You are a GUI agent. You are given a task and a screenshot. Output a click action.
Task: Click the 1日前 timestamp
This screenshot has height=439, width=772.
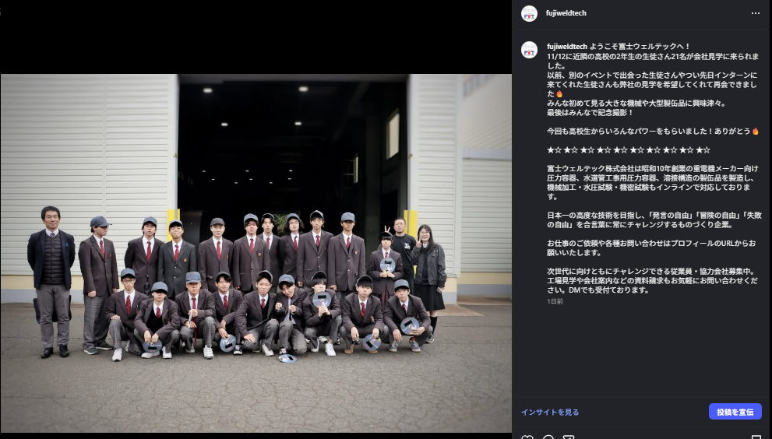(555, 301)
